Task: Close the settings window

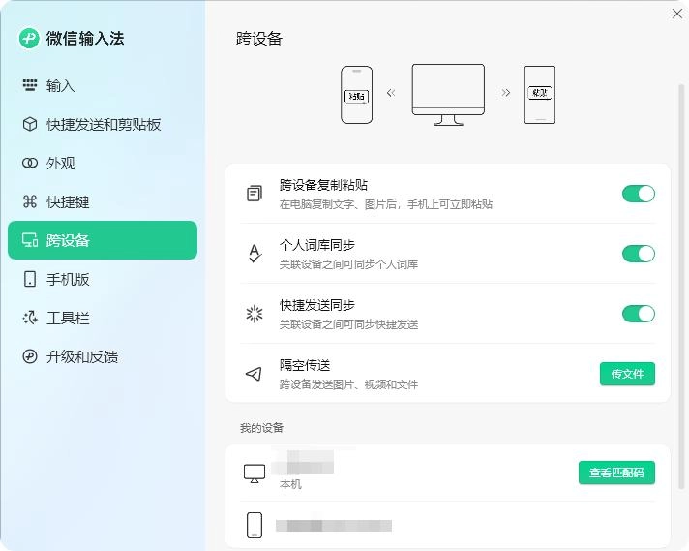Action: 677,14
